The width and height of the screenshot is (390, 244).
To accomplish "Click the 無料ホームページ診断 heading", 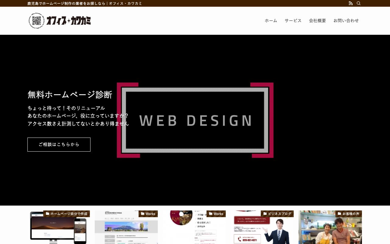I will pos(70,95).
